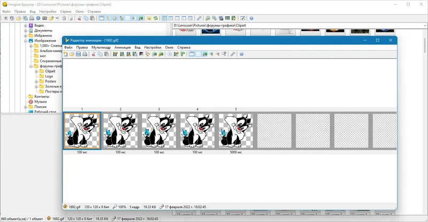Click the camera icon in Imagine Browser toolbar
The width and height of the screenshot is (428, 222).
point(44,18)
